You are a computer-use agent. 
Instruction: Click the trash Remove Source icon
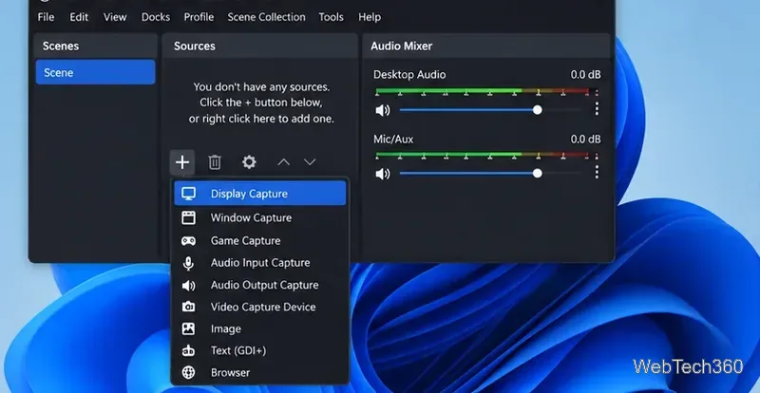[x=215, y=162]
